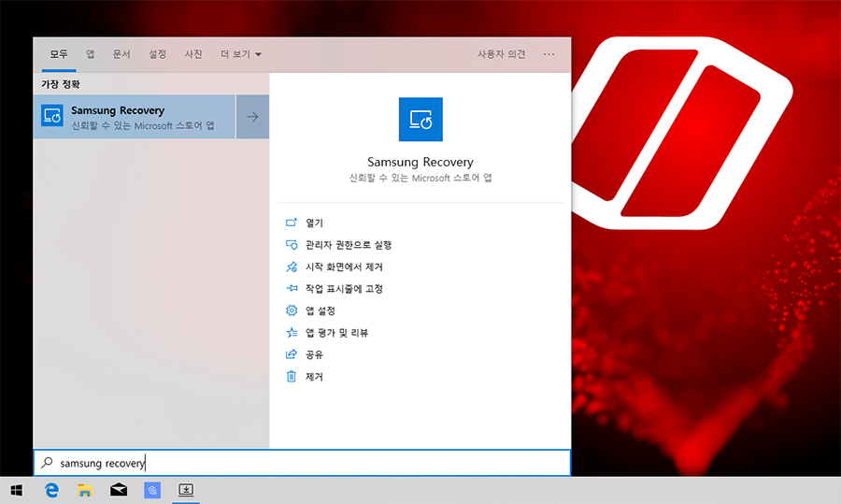This screenshot has height=504, width=841.
Task: Select the 모두 search tab
Action: [x=59, y=54]
